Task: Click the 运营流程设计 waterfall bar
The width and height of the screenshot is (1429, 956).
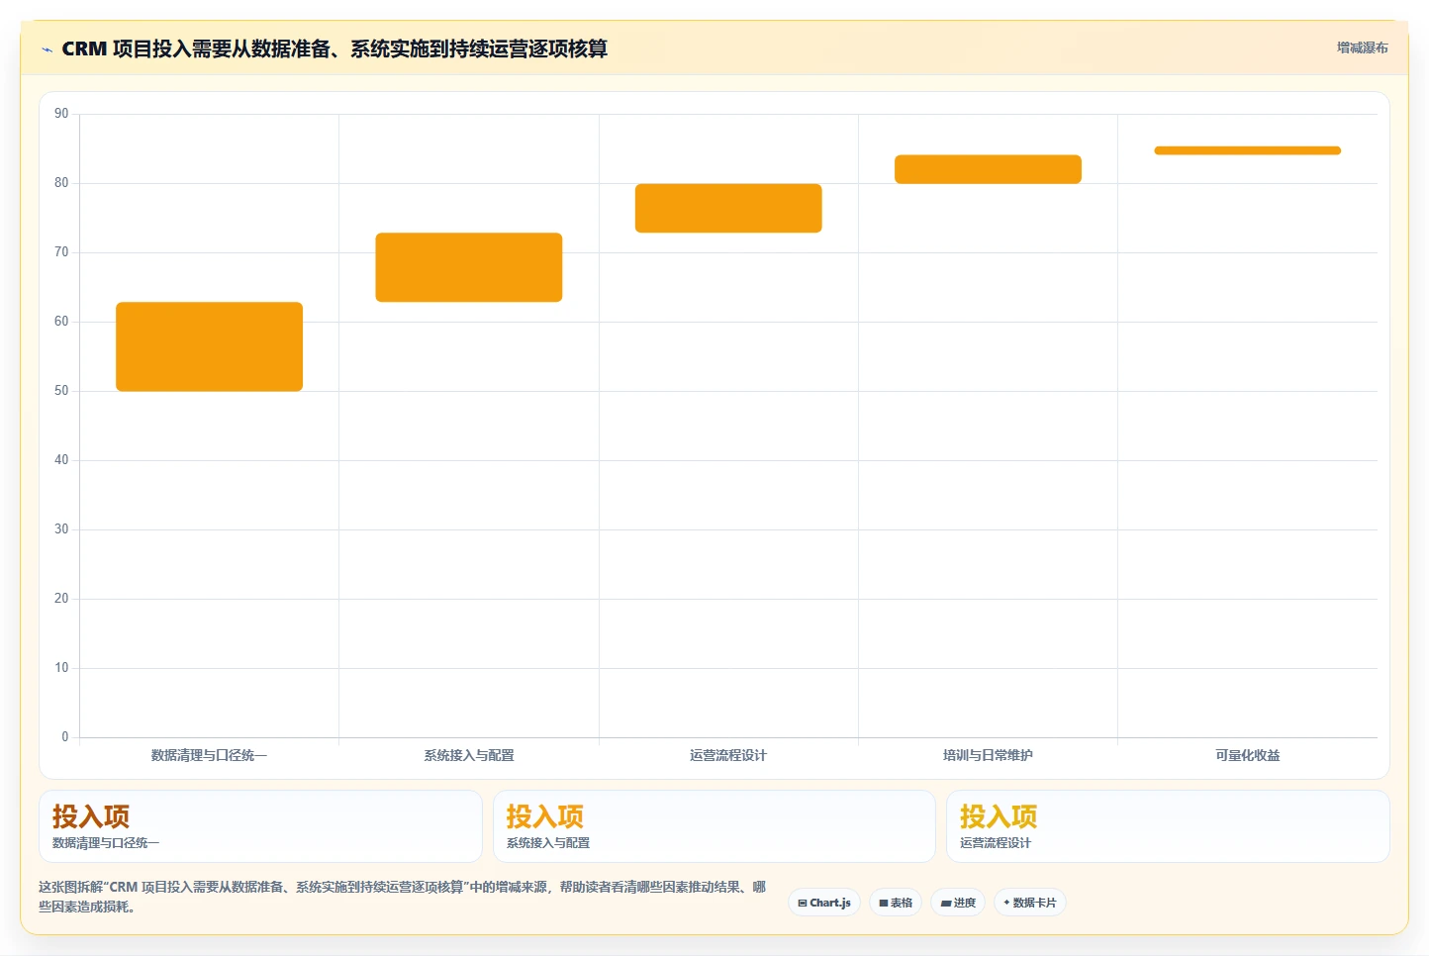Action: 728,208
